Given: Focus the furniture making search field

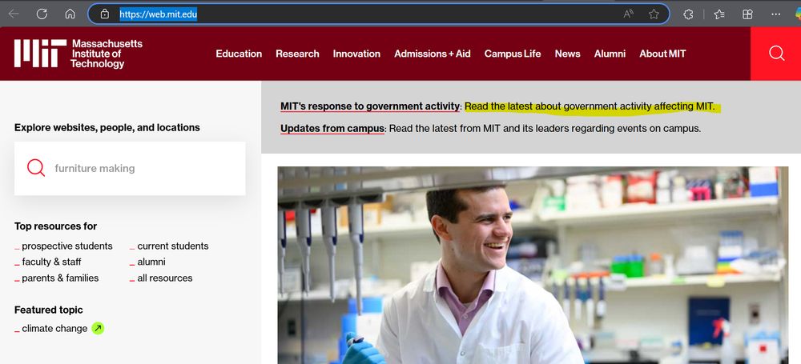Looking at the screenshot, I should click(130, 169).
